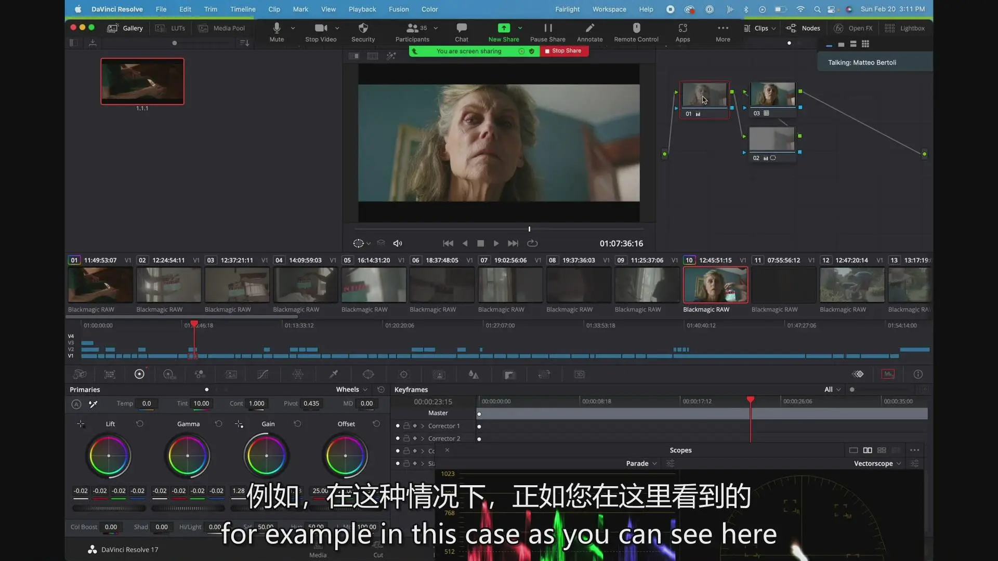Toggle the Keyframes panel
This screenshot has height=561, width=998.
[x=858, y=374]
